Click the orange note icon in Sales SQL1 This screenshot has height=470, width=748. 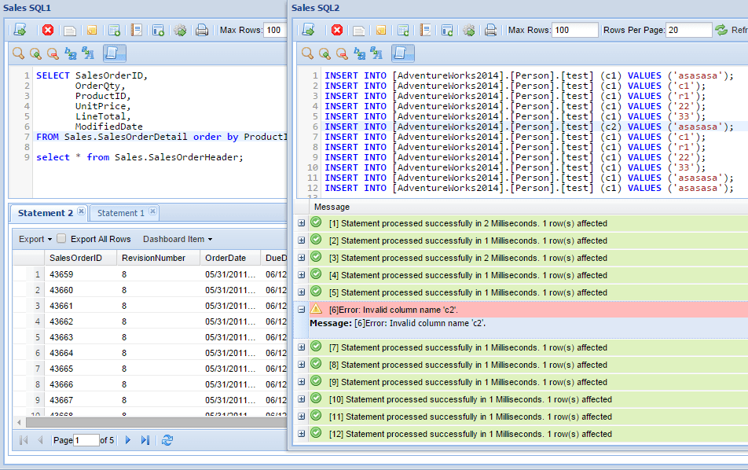(x=92, y=31)
